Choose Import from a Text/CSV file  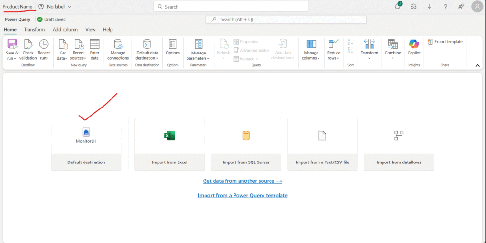pyautogui.click(x=322, y=144)
